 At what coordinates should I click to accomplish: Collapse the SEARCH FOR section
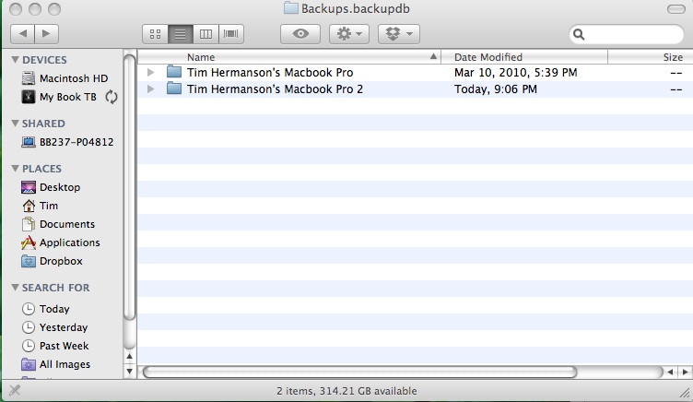pos(15,287)
